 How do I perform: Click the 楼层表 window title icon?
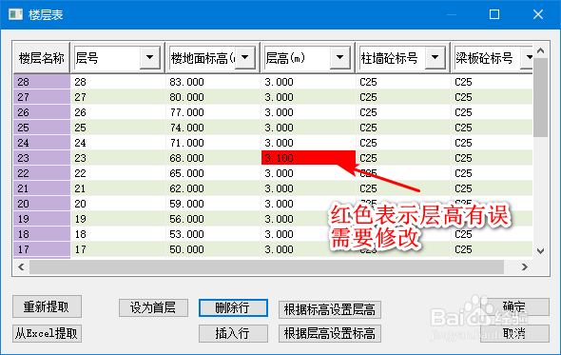tap(15, 14)
